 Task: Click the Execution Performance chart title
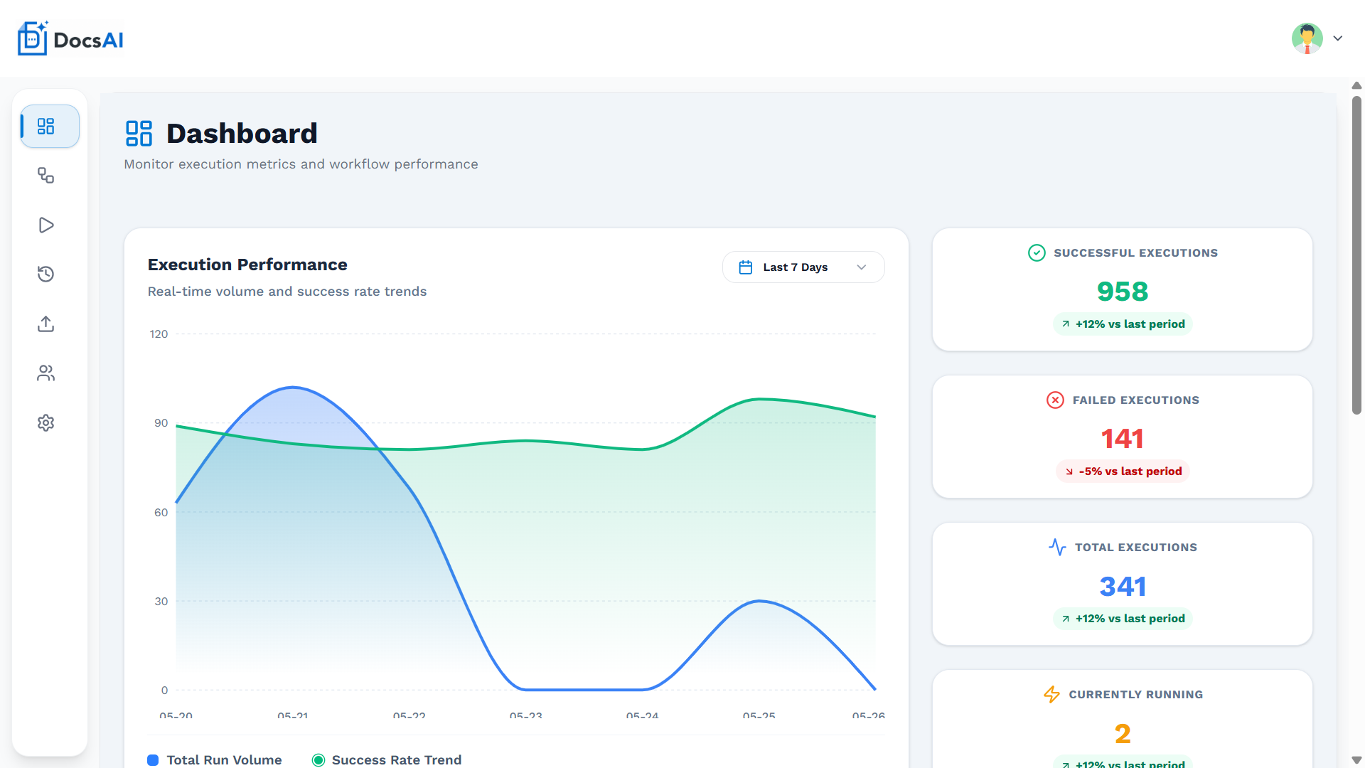(247, 265)
